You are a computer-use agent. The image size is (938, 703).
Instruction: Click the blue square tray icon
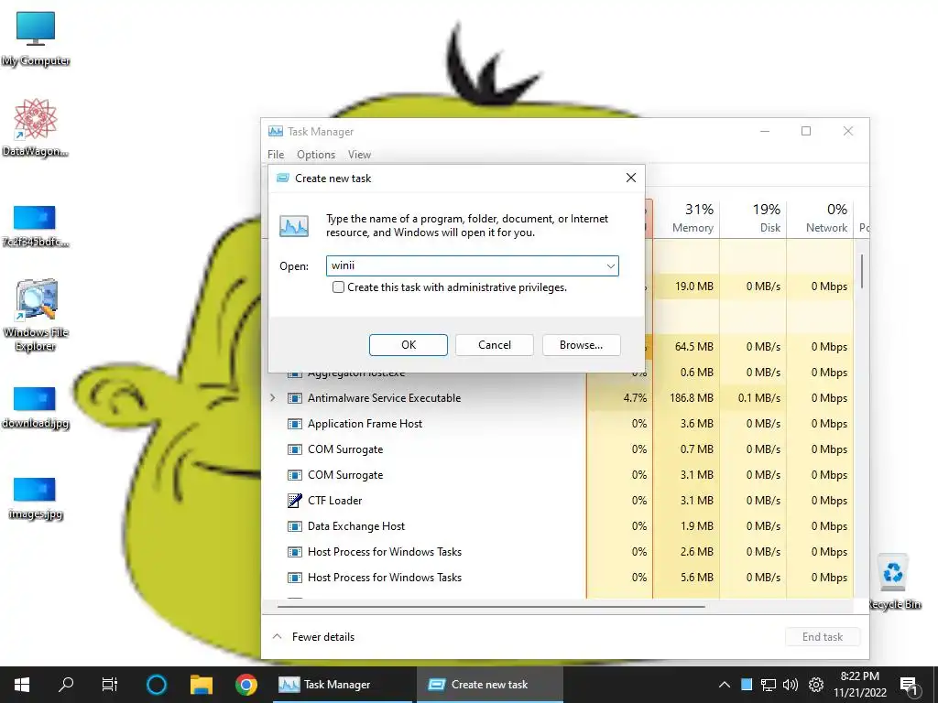[x=747, y=685]
